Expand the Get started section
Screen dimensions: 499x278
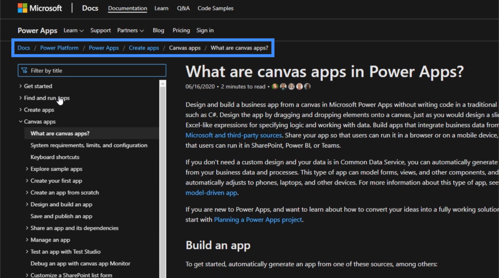tap(20, 86)
